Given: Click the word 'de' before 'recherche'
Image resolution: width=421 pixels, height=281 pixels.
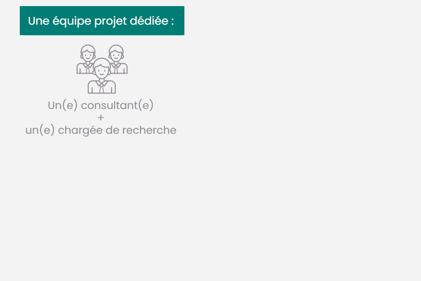Looking at the screenshot, I should click(x=112, y=130).
